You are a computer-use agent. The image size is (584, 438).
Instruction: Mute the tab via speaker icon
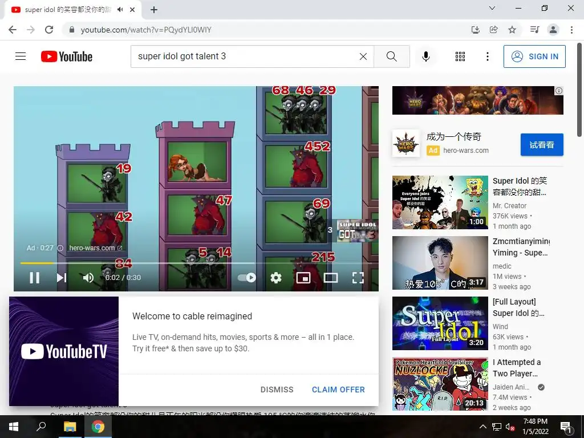pyautogui.click(x=120, y=10)
